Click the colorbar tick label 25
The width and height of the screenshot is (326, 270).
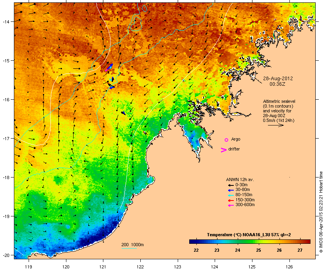point(258,250)
